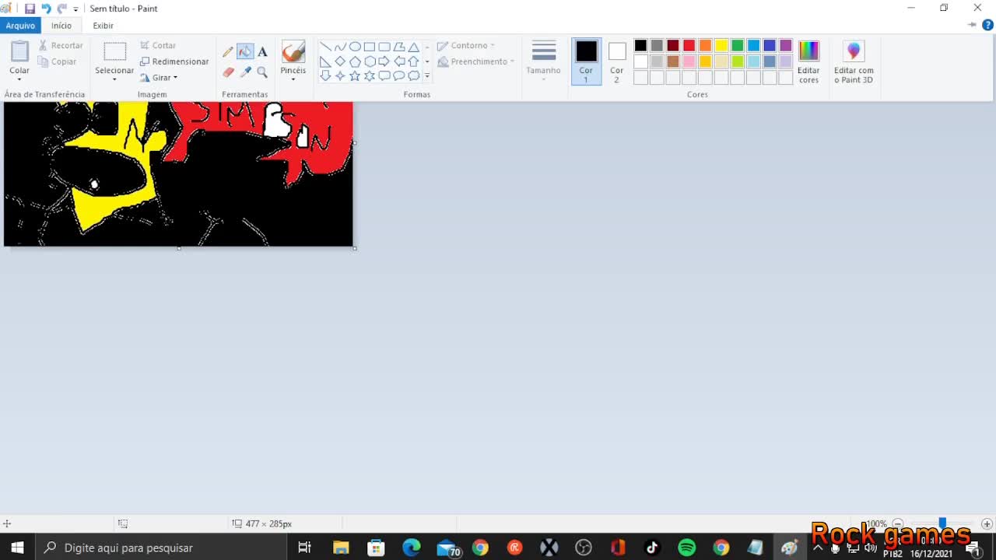
Task: Open File Explorer from the taskbar
Action: tap(341, 548)
